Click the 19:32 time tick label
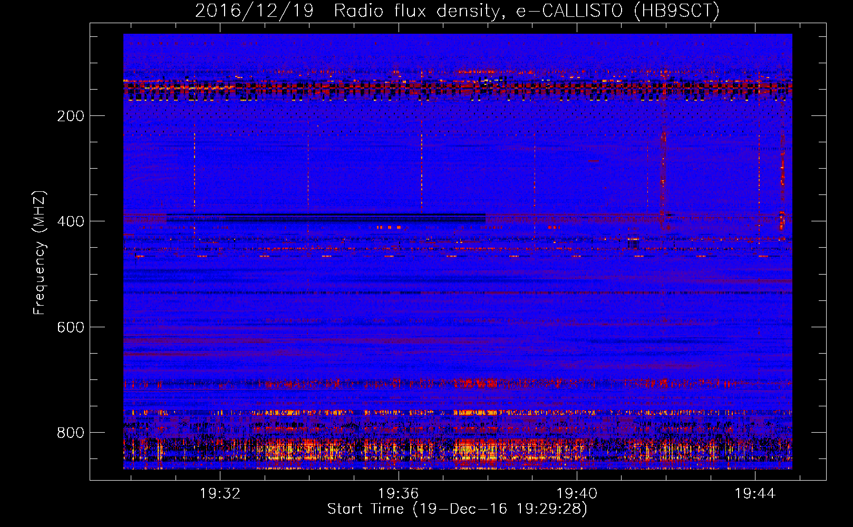This screenshot has height=527, width=853. tap(220, 493)
